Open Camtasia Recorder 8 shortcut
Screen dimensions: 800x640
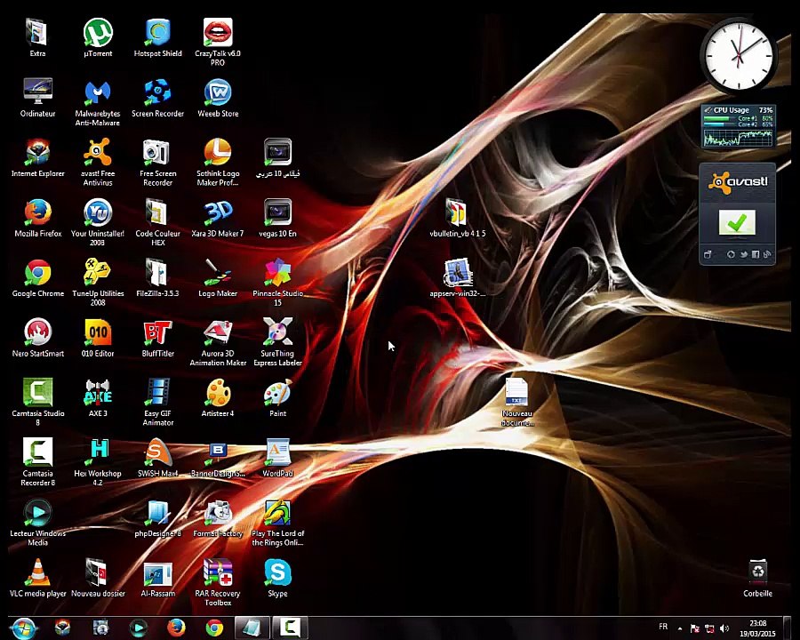[37, 462]
